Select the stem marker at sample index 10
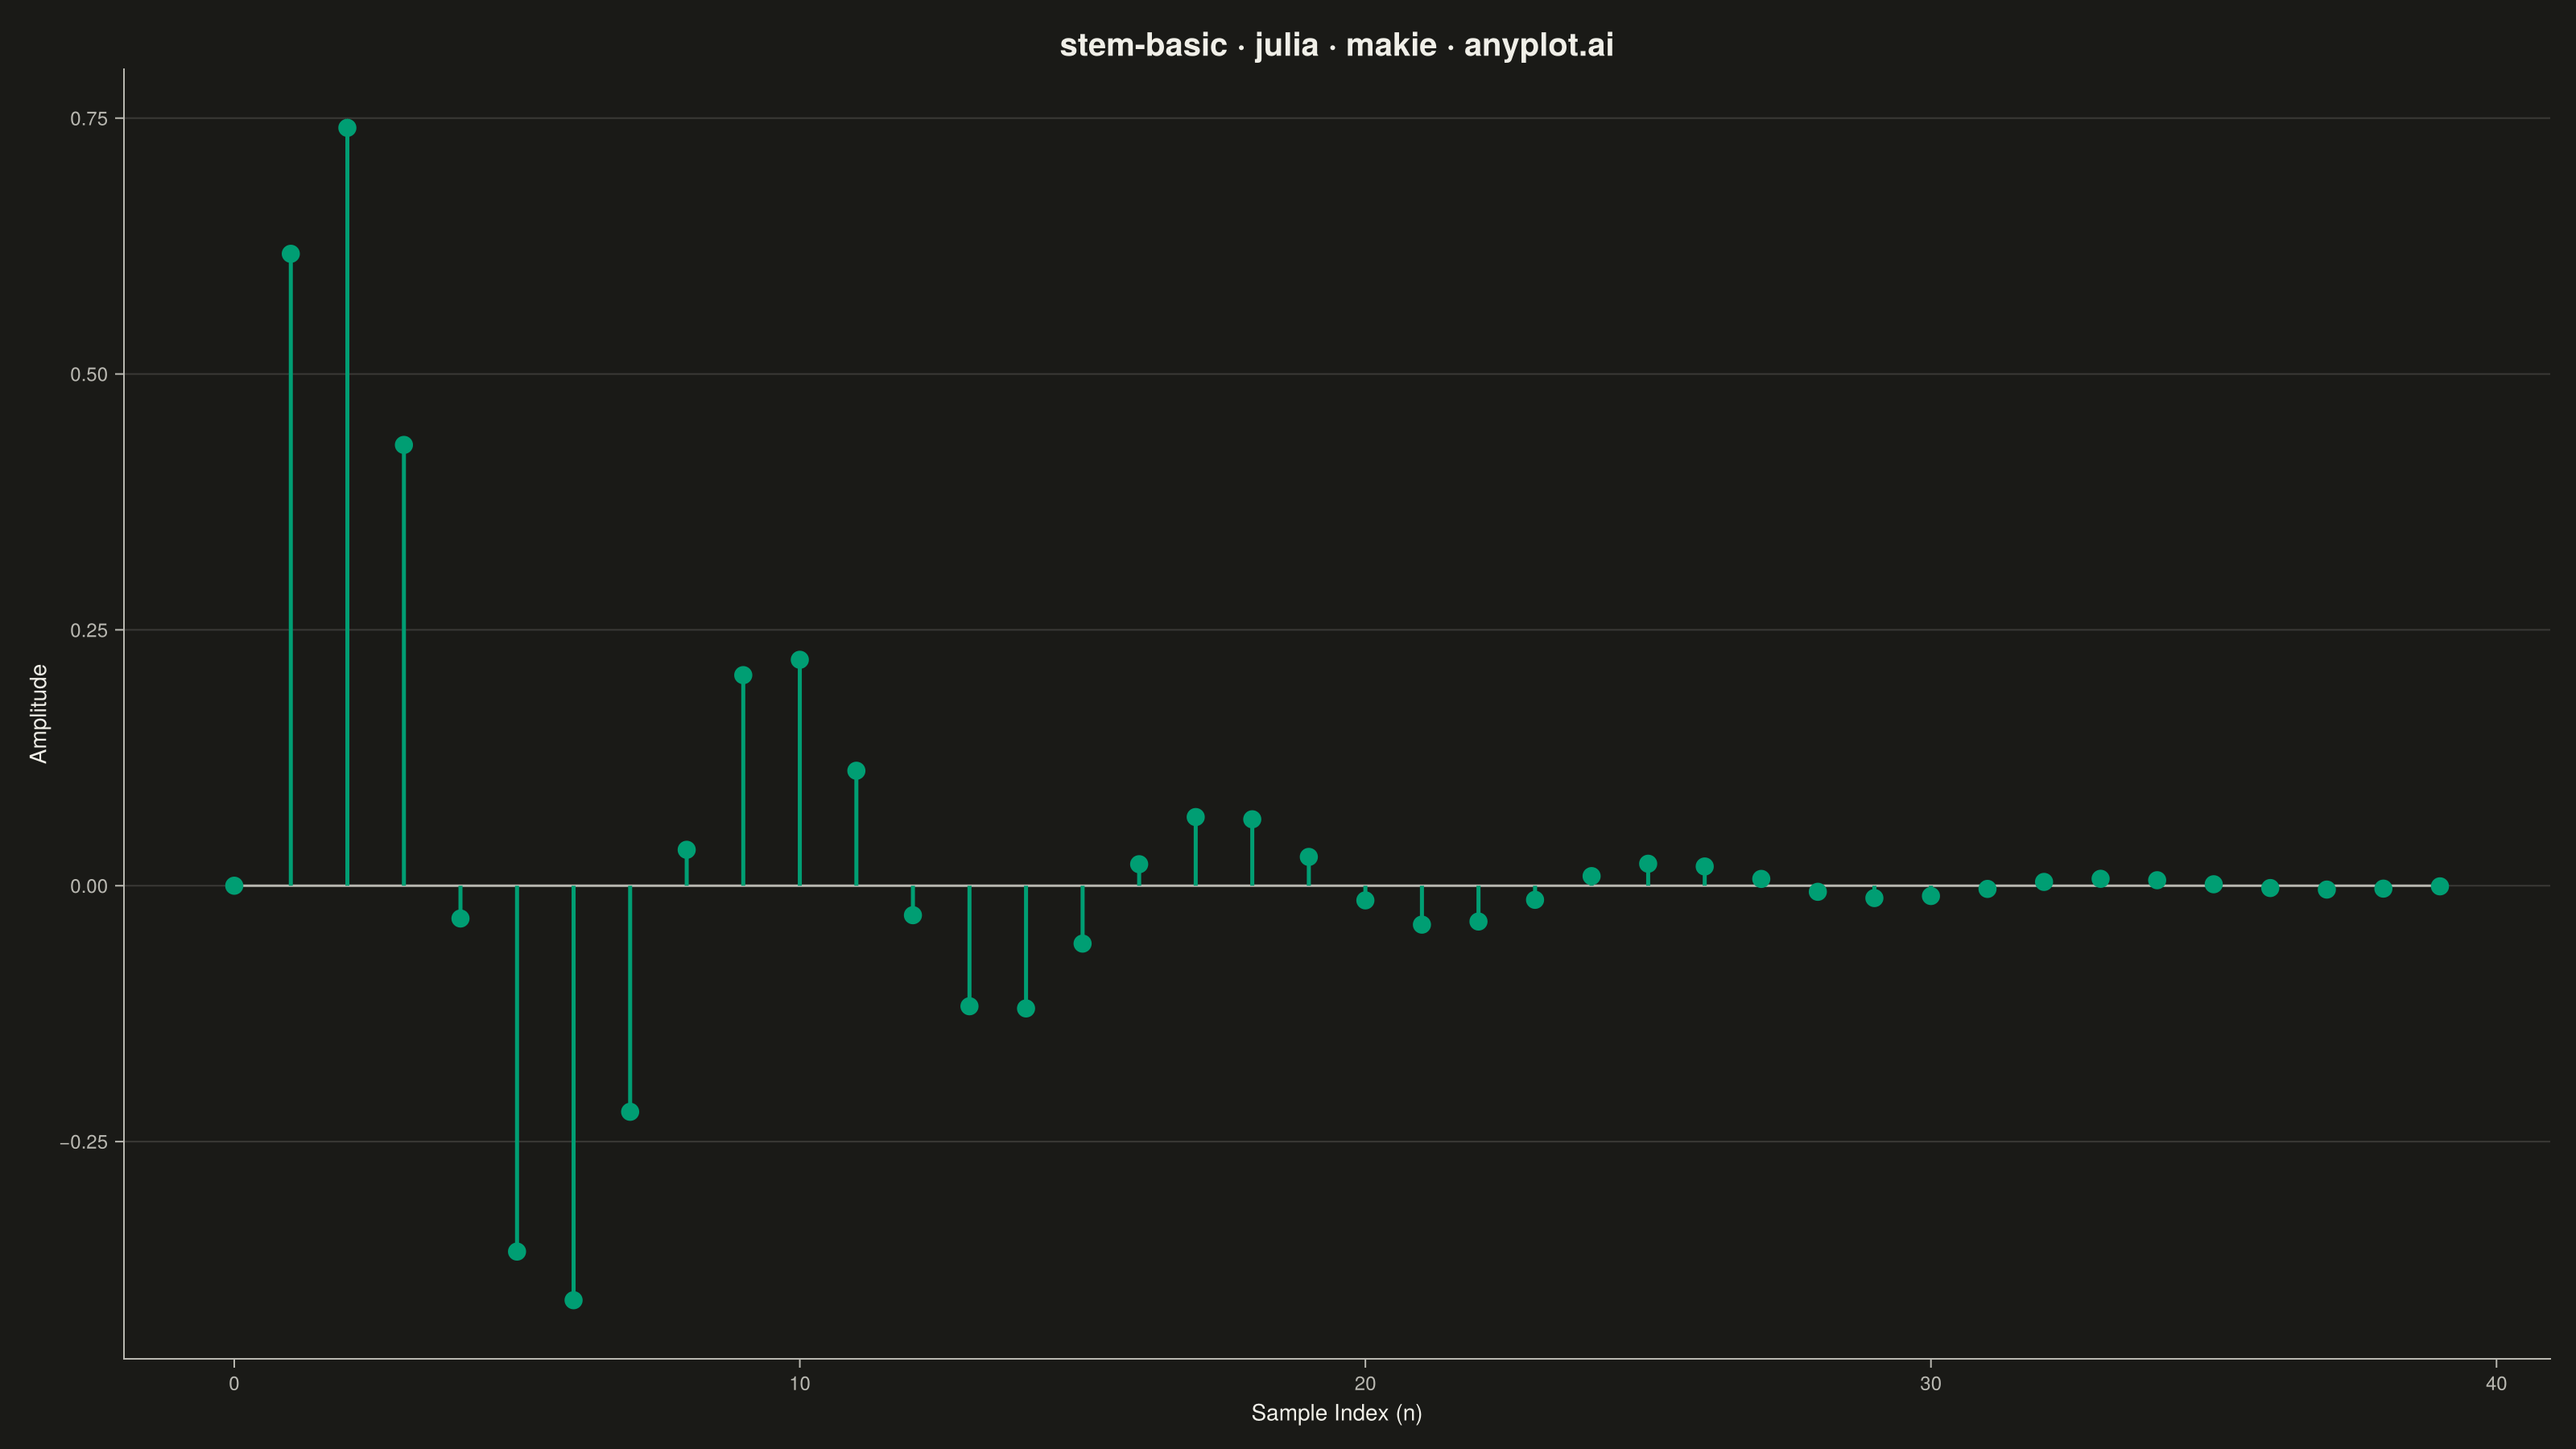This screenshot has height=1449, width=2576. click(x=800, y=660)
